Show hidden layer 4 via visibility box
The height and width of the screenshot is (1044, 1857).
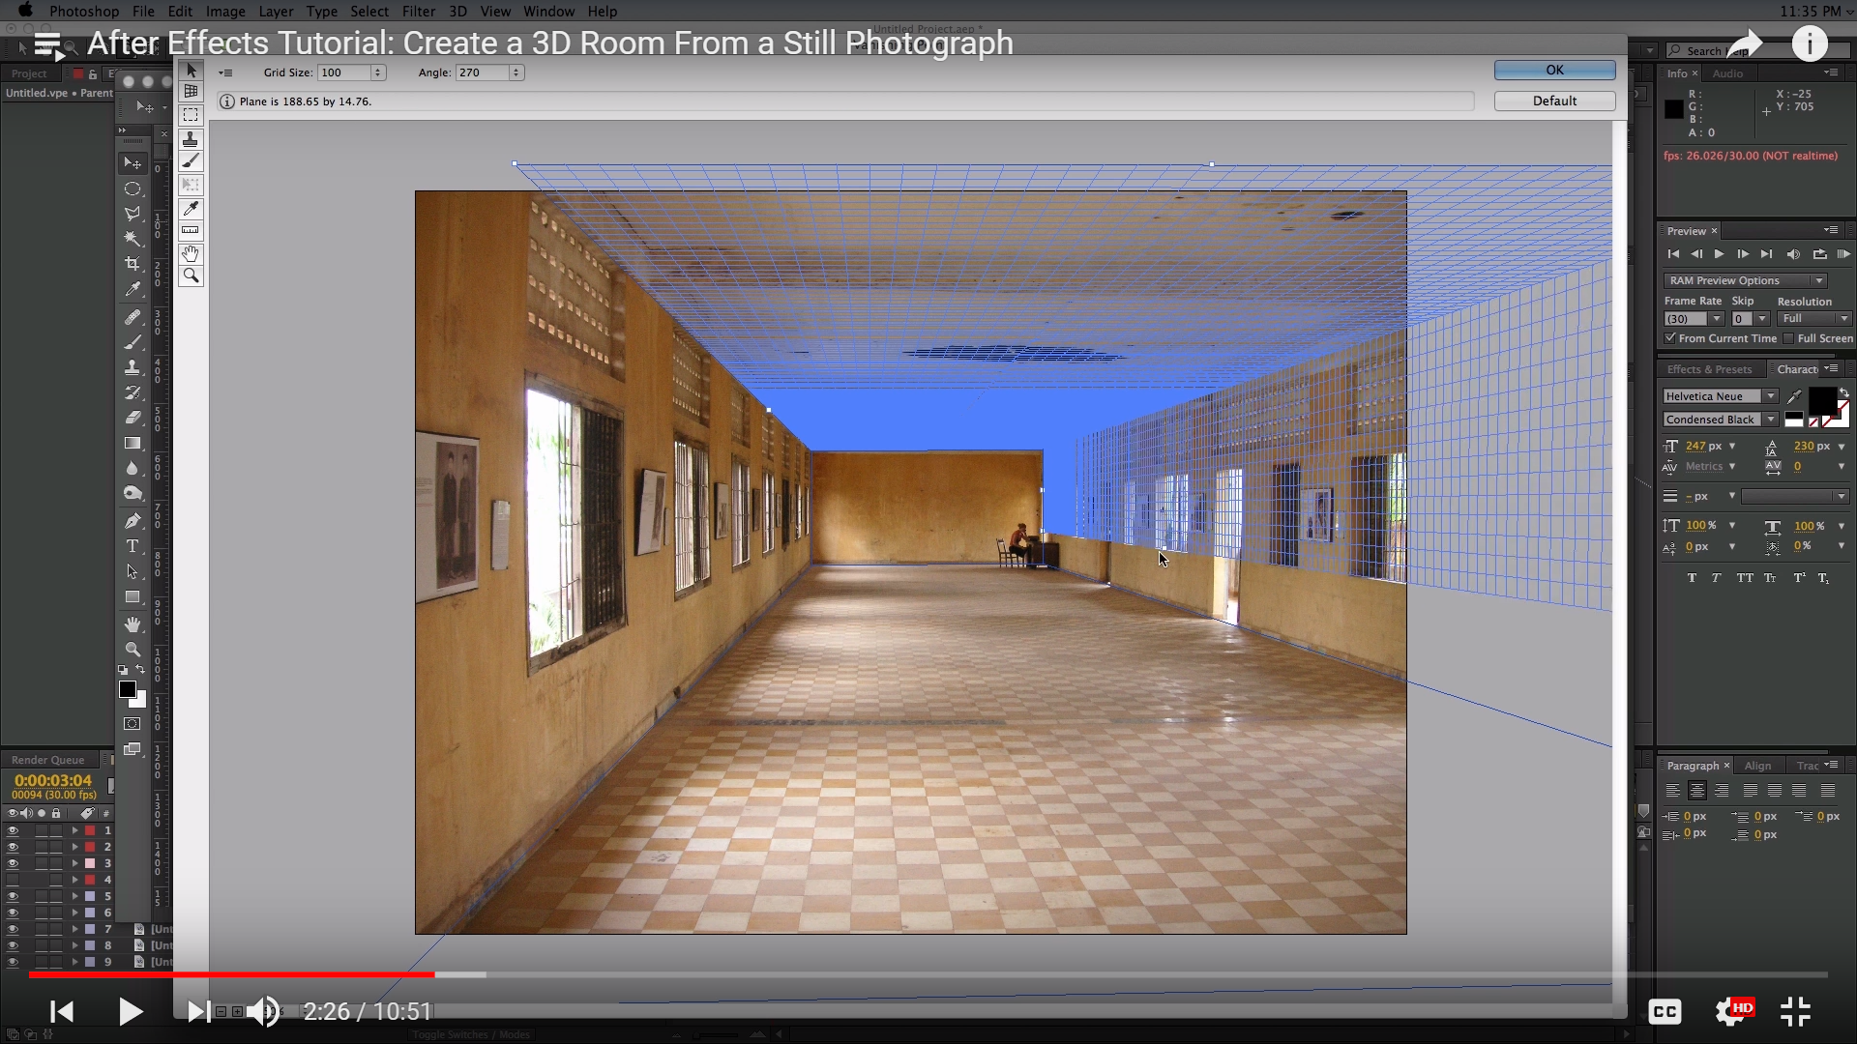pyautogui.click(x=13, y=880)
